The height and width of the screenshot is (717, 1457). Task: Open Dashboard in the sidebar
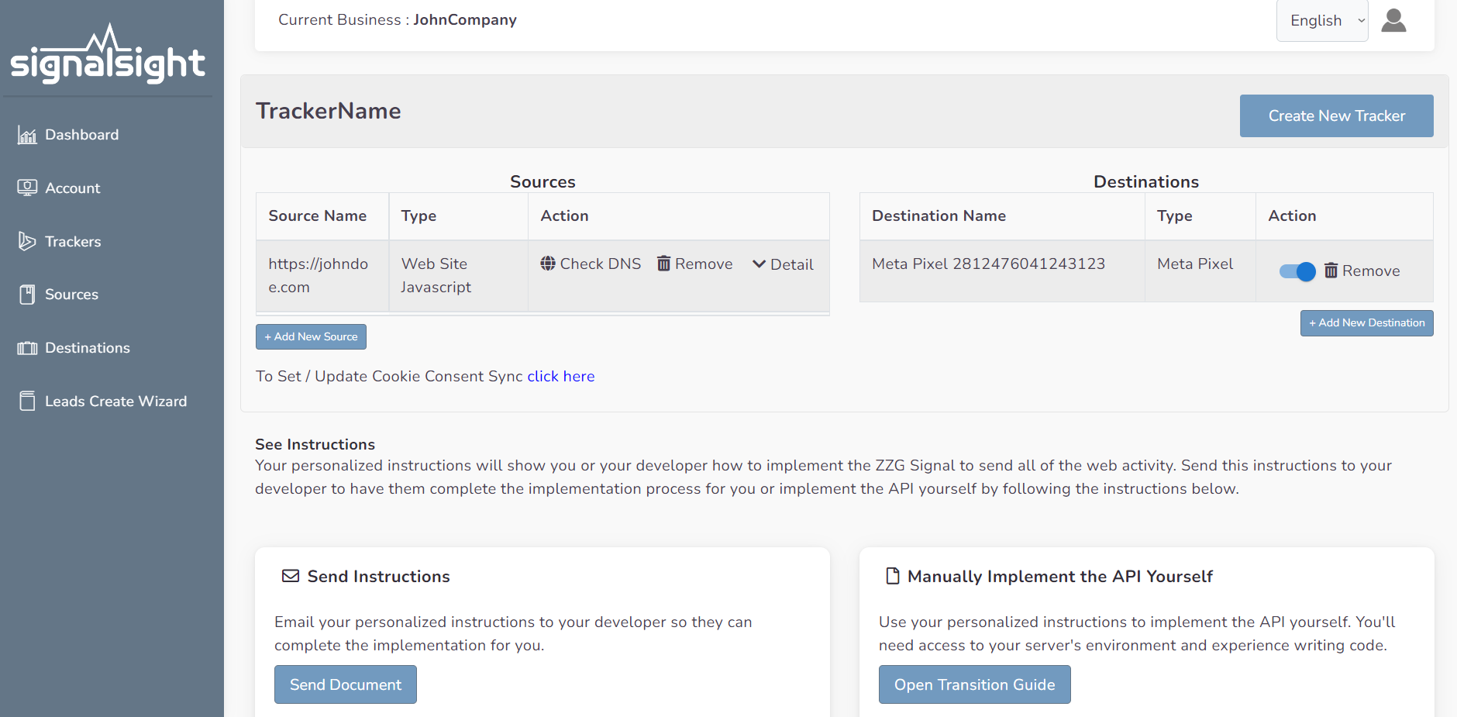(82, 135)
